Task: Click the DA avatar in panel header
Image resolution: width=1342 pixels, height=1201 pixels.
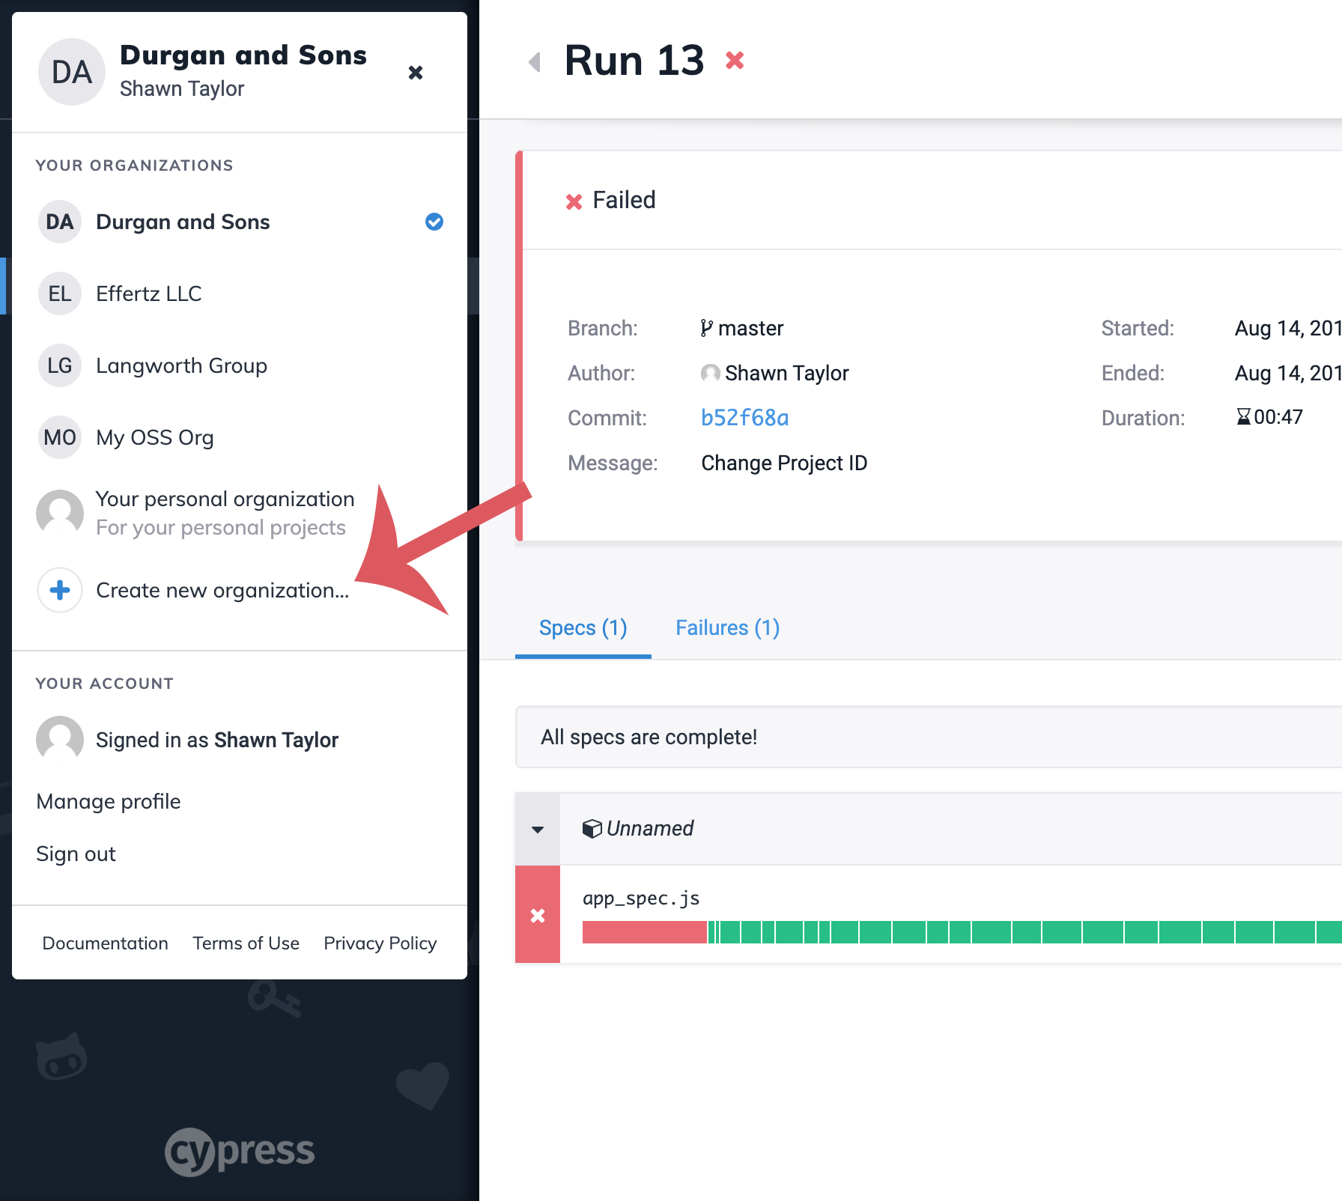Action: pyautogui.click(x=72, y=73)
